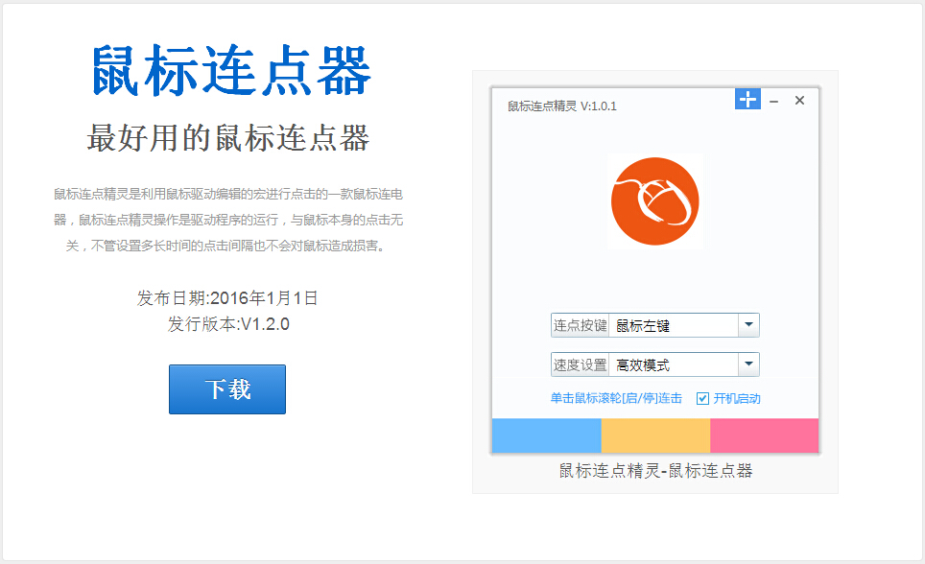Expand the 连点按键 dropdown arrow
The height and width of the screenshot is (564, 925).
(748, 325)
